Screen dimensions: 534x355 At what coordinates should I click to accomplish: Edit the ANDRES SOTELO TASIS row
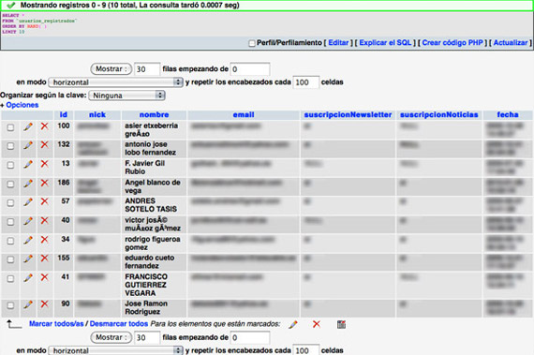pyautogui.click(x=28, y=202)
